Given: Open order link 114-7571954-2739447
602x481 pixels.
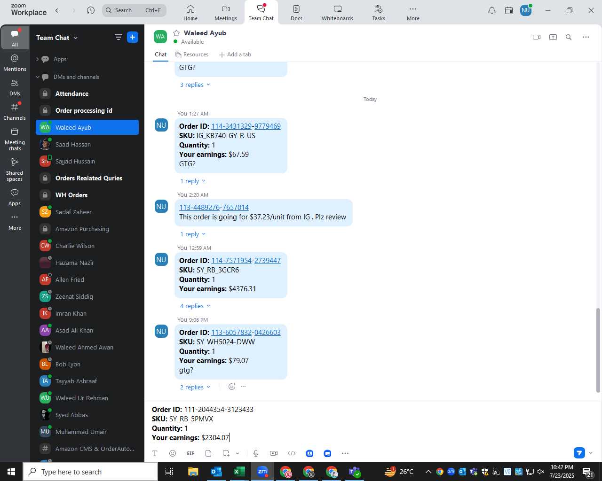Looking at the screenshot, I should (246, 261).
